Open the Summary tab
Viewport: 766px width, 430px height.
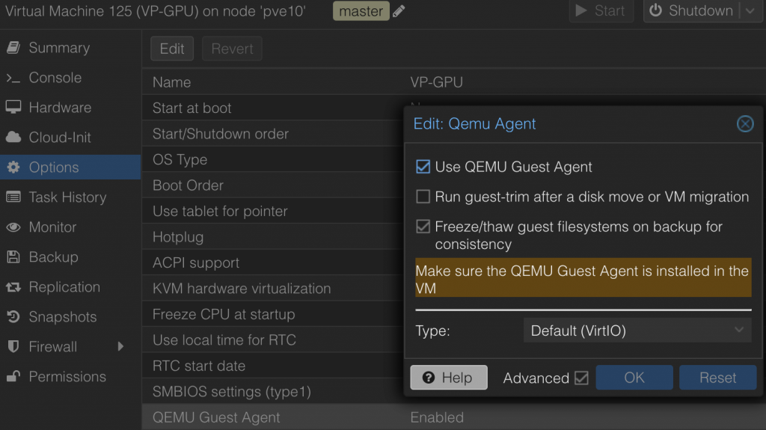70,47
